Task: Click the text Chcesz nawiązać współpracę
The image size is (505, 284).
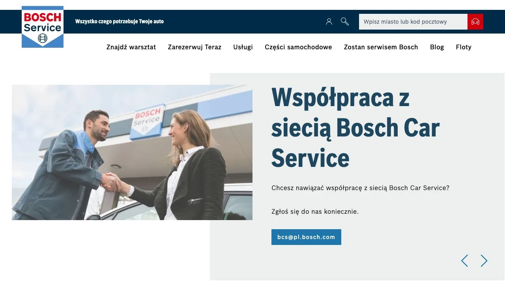Action: [317, 188]
